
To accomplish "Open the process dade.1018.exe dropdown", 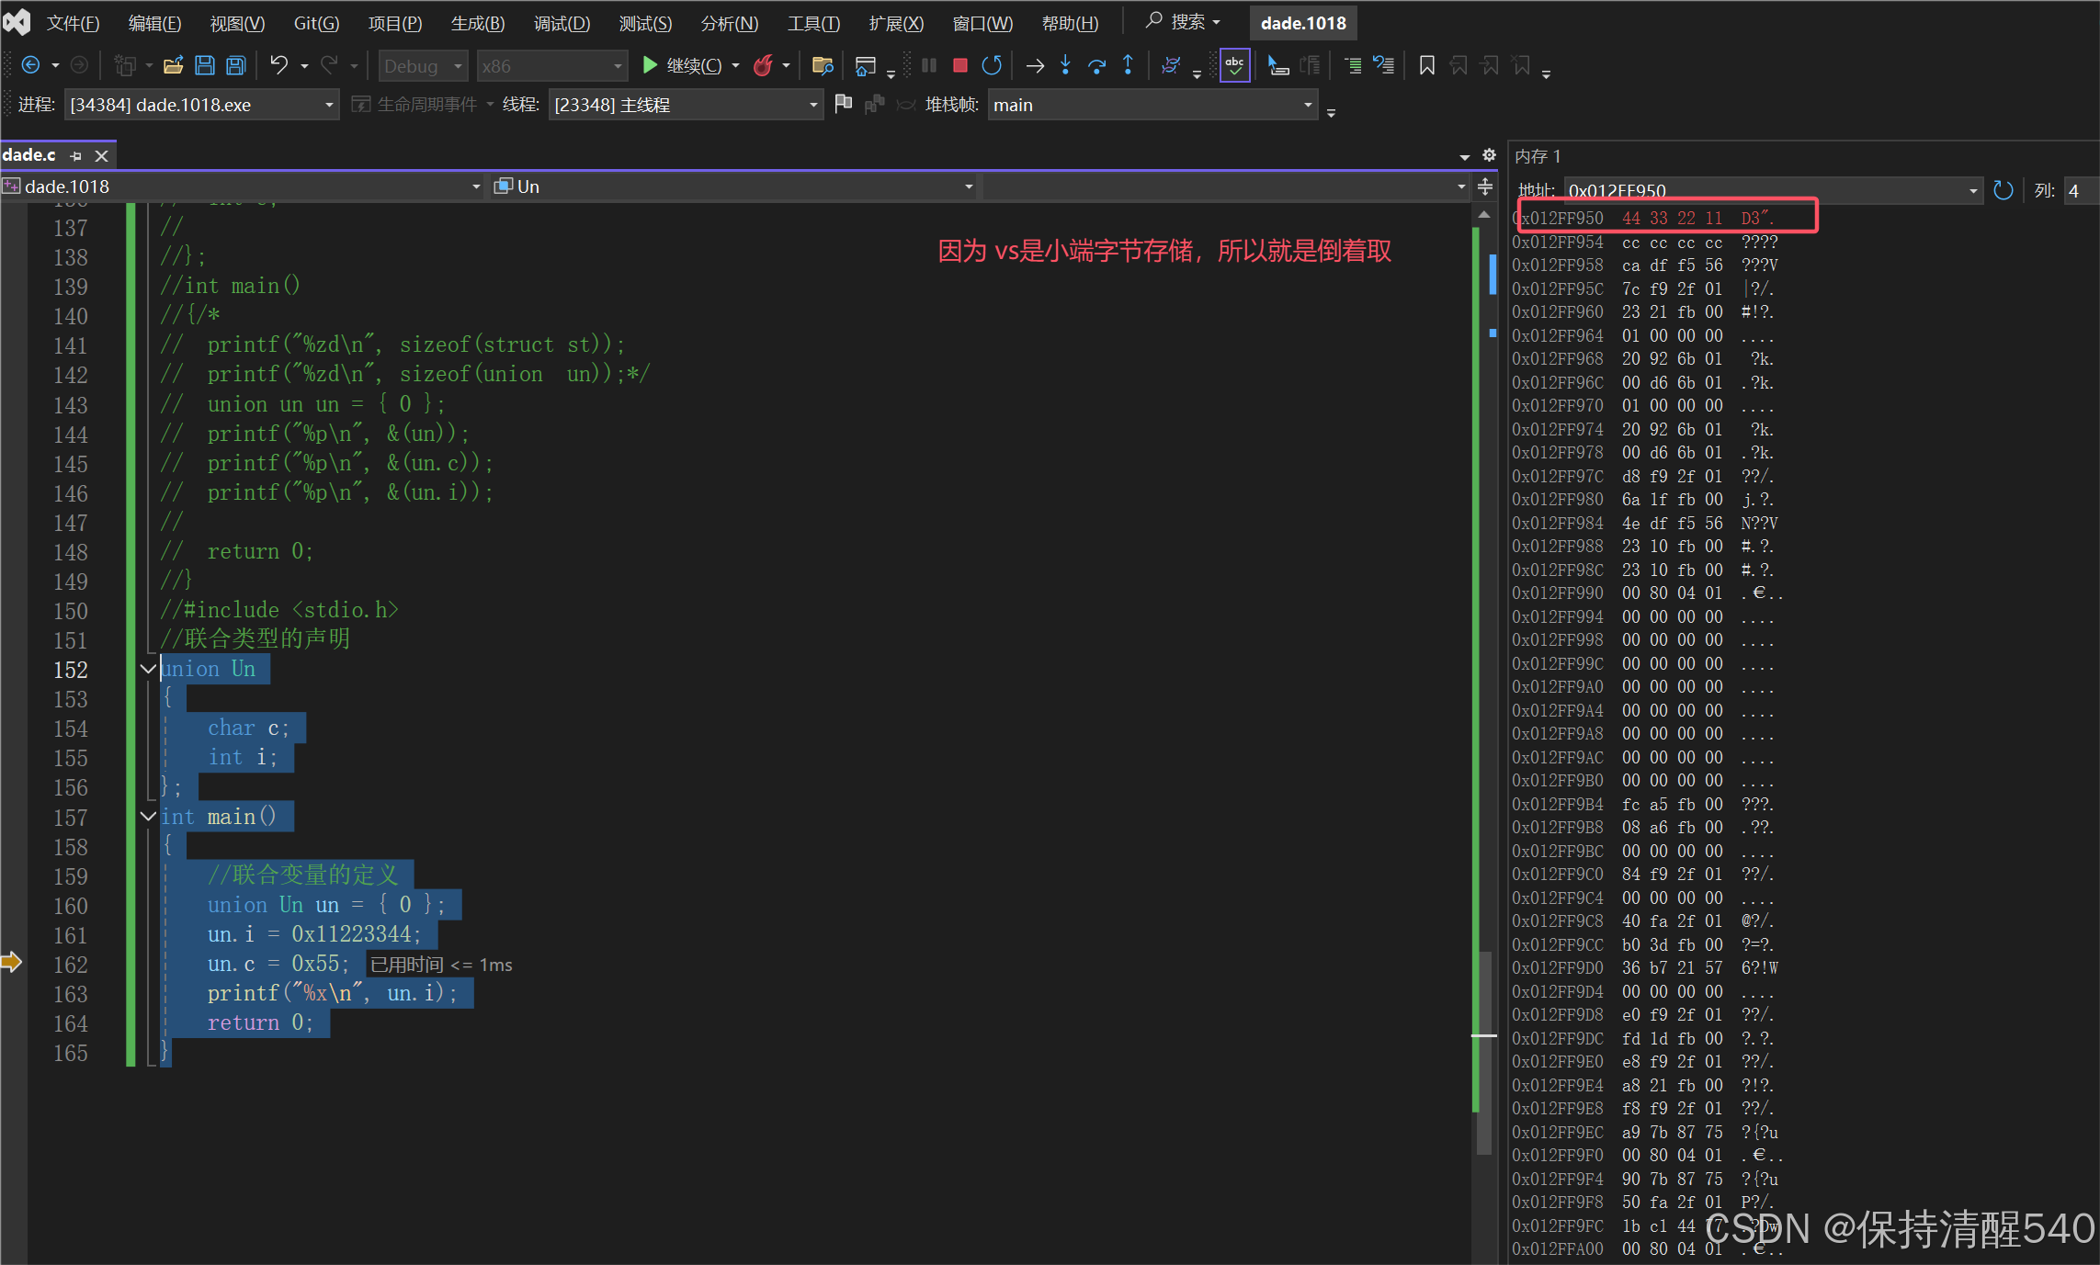I will point(328,105).
